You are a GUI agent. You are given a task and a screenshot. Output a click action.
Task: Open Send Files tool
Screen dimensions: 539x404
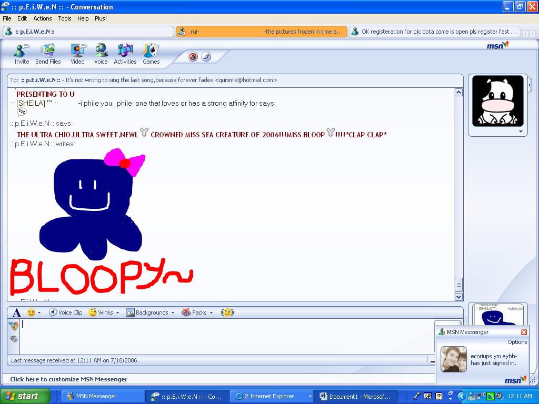48,54
